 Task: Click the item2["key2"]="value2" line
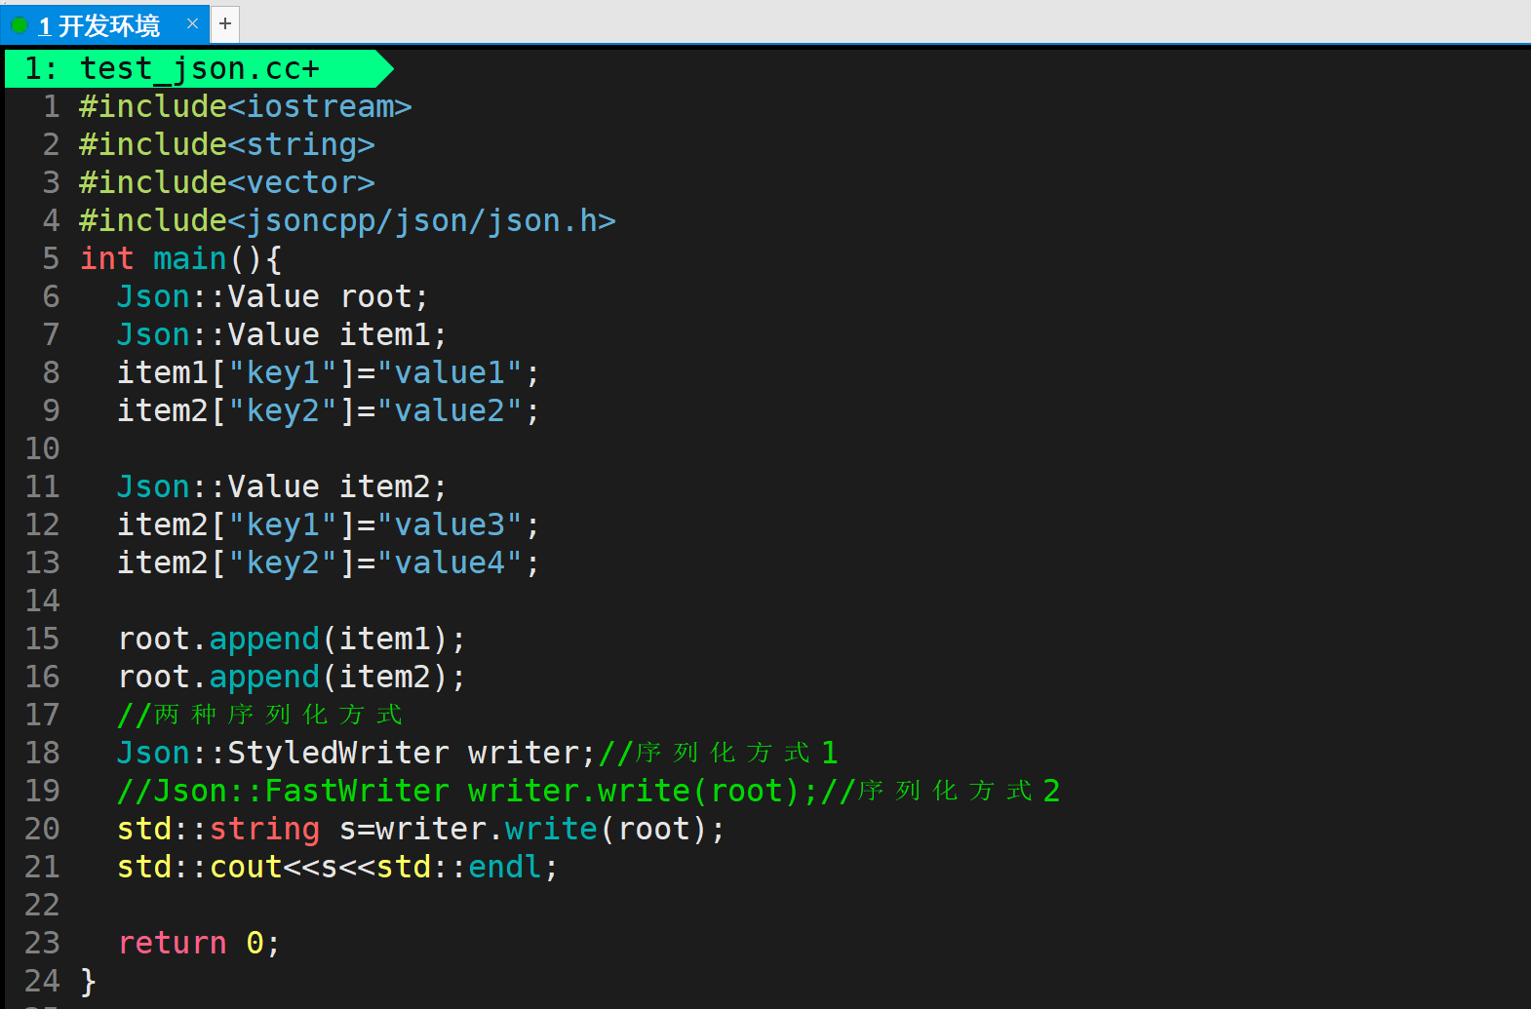tap(328, 410)
